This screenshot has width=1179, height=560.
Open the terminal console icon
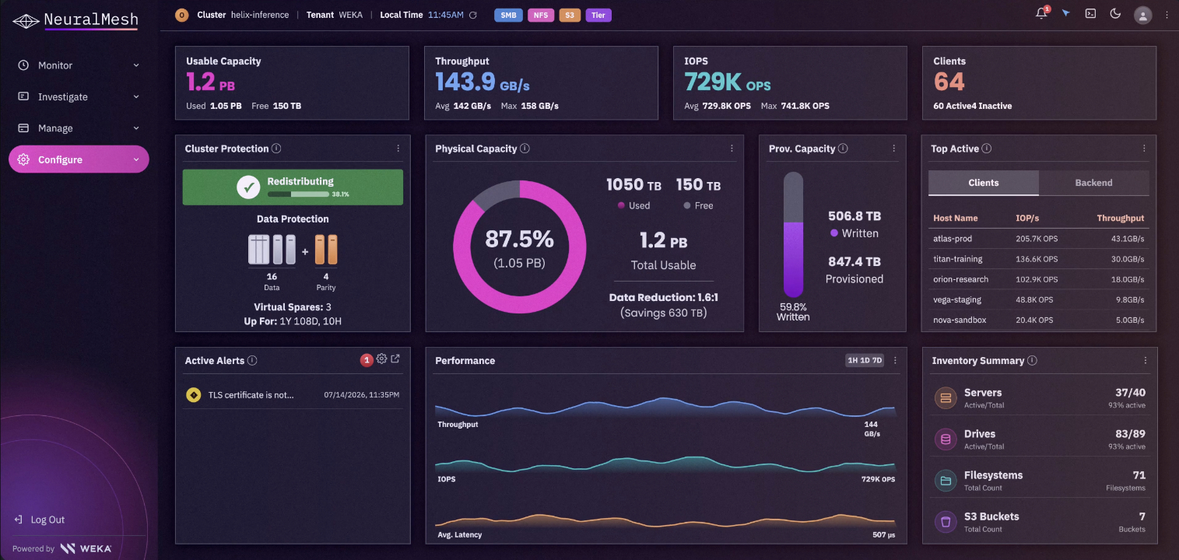1090,13
